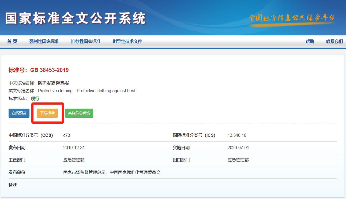Screen dimensions: 346x199
Task: Click the red standard number GB 38453-2019
Action: [49, 70]
